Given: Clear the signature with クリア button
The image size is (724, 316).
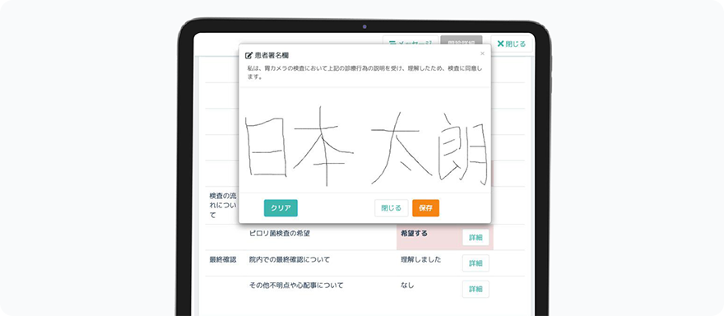Looking at the screenshot, I should 281,208.
